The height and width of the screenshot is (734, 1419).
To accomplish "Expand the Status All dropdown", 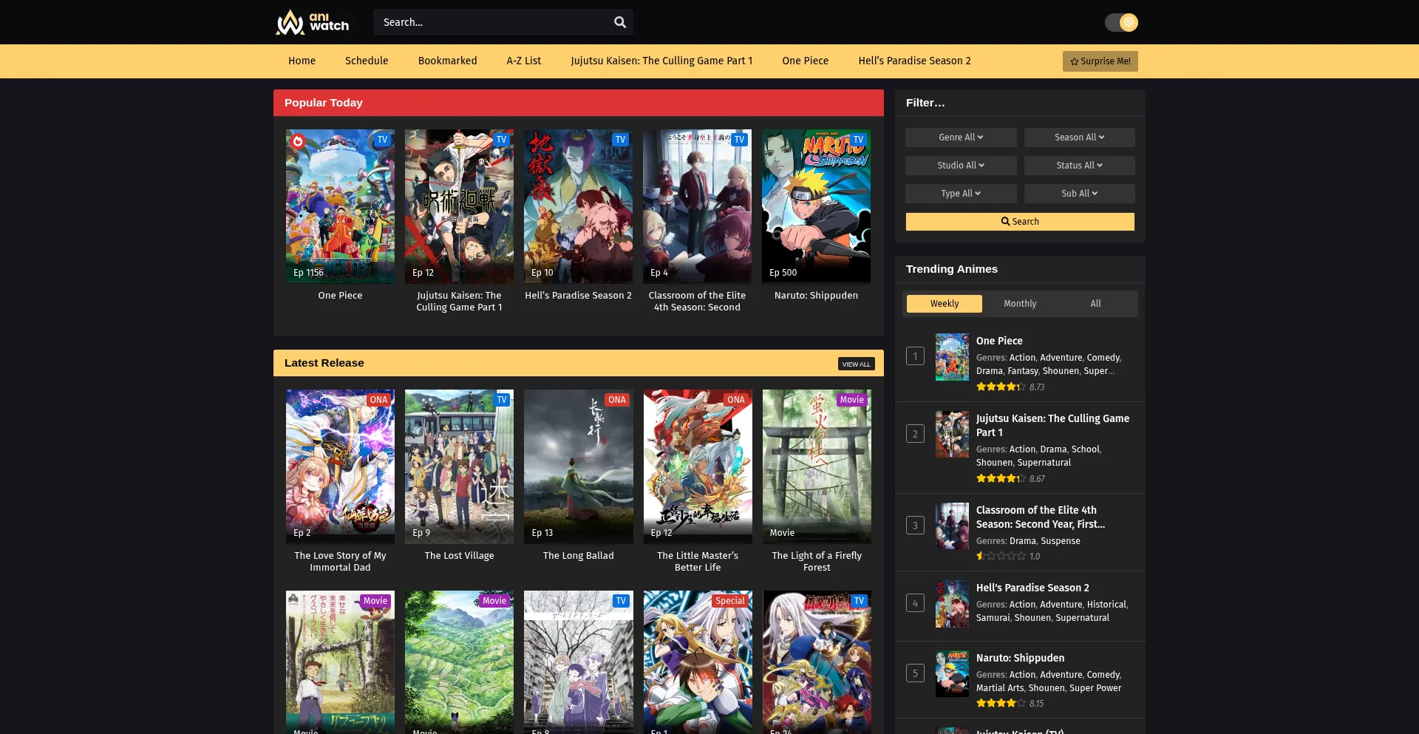I will (1079, 166).
